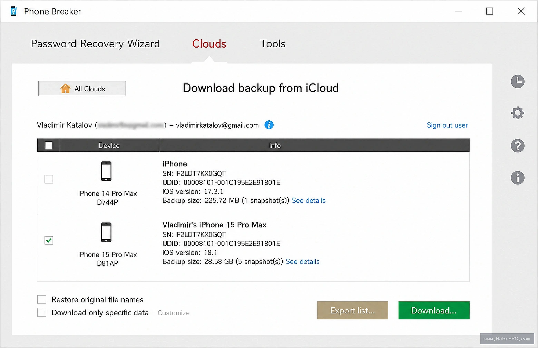Screen dimensions: 538x348
Task: Click the All Clouds button
Action: (82, 89)
